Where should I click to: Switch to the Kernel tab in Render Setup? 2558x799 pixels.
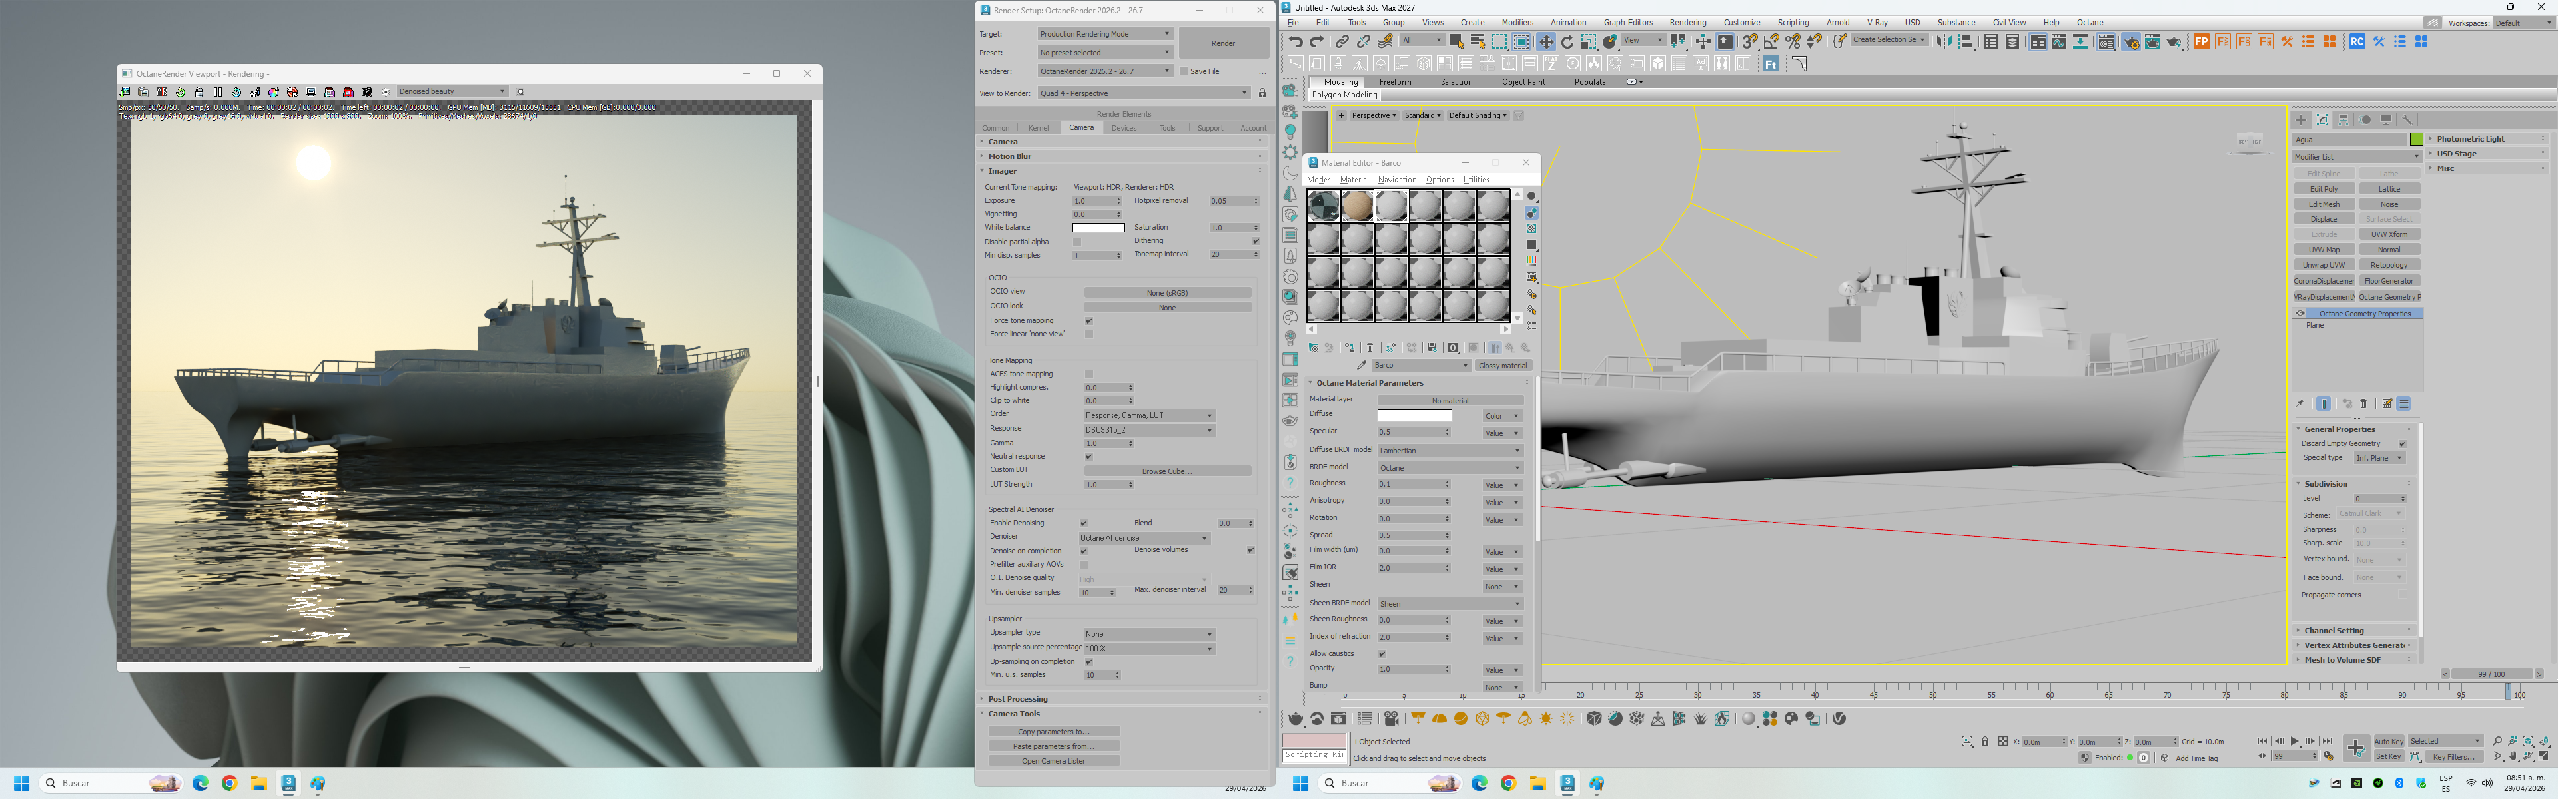(x=1038, y=128)
